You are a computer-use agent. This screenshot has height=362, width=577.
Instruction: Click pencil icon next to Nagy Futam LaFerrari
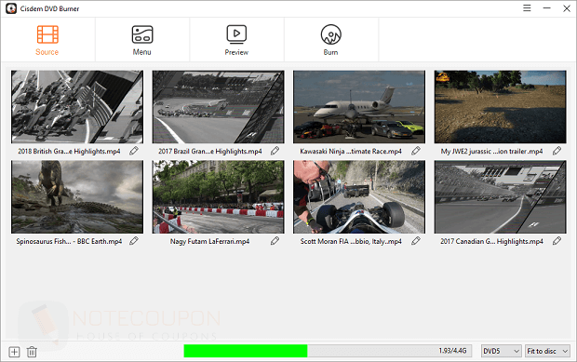(x=275, y=241)
